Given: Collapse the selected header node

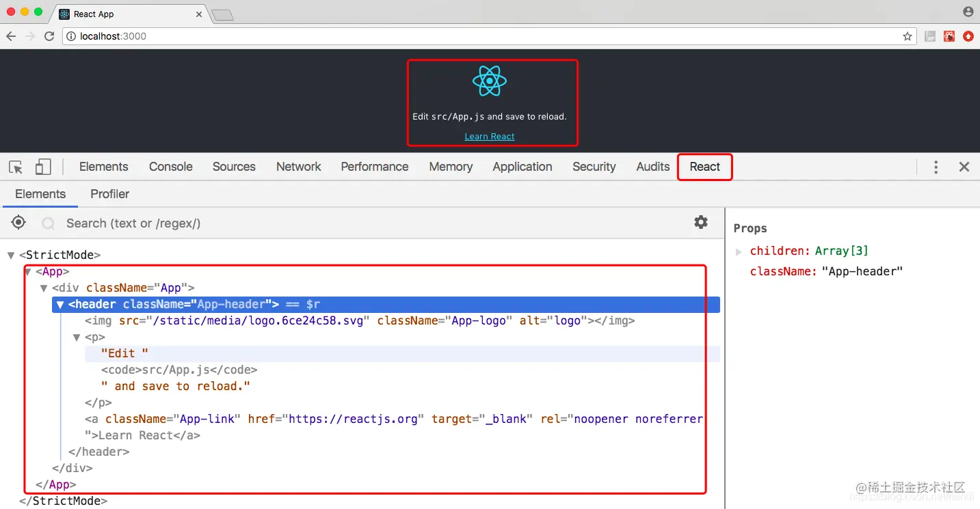Looking at the screenshot, I should (x=60, y=305).
